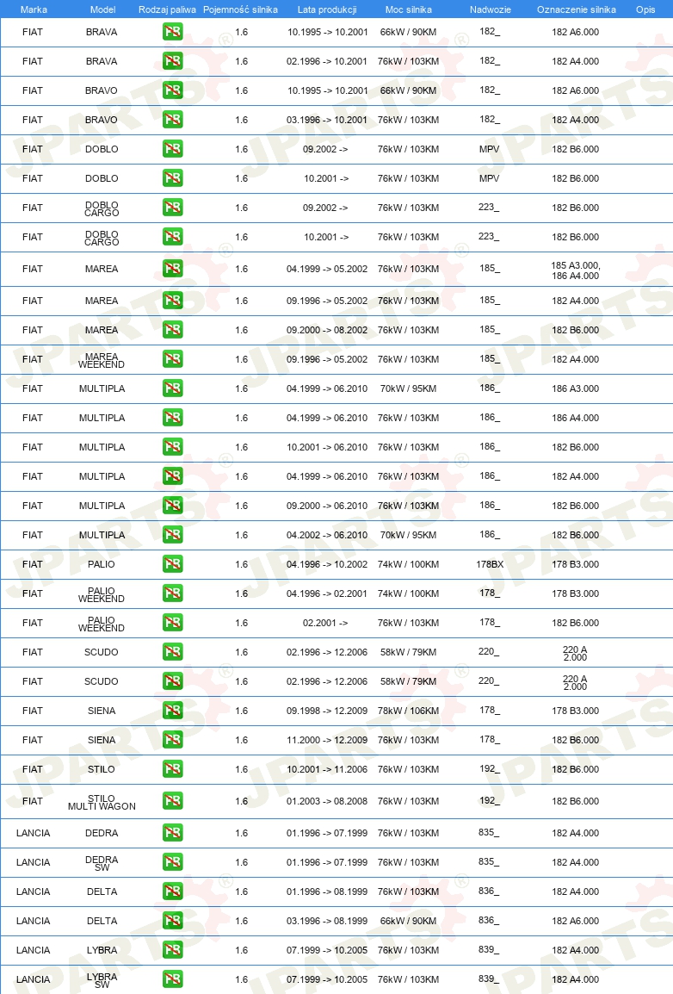Screen dimensions: 673x994
Task: Click the Oznaczenie silnika column header
Action: pos(576,9)
